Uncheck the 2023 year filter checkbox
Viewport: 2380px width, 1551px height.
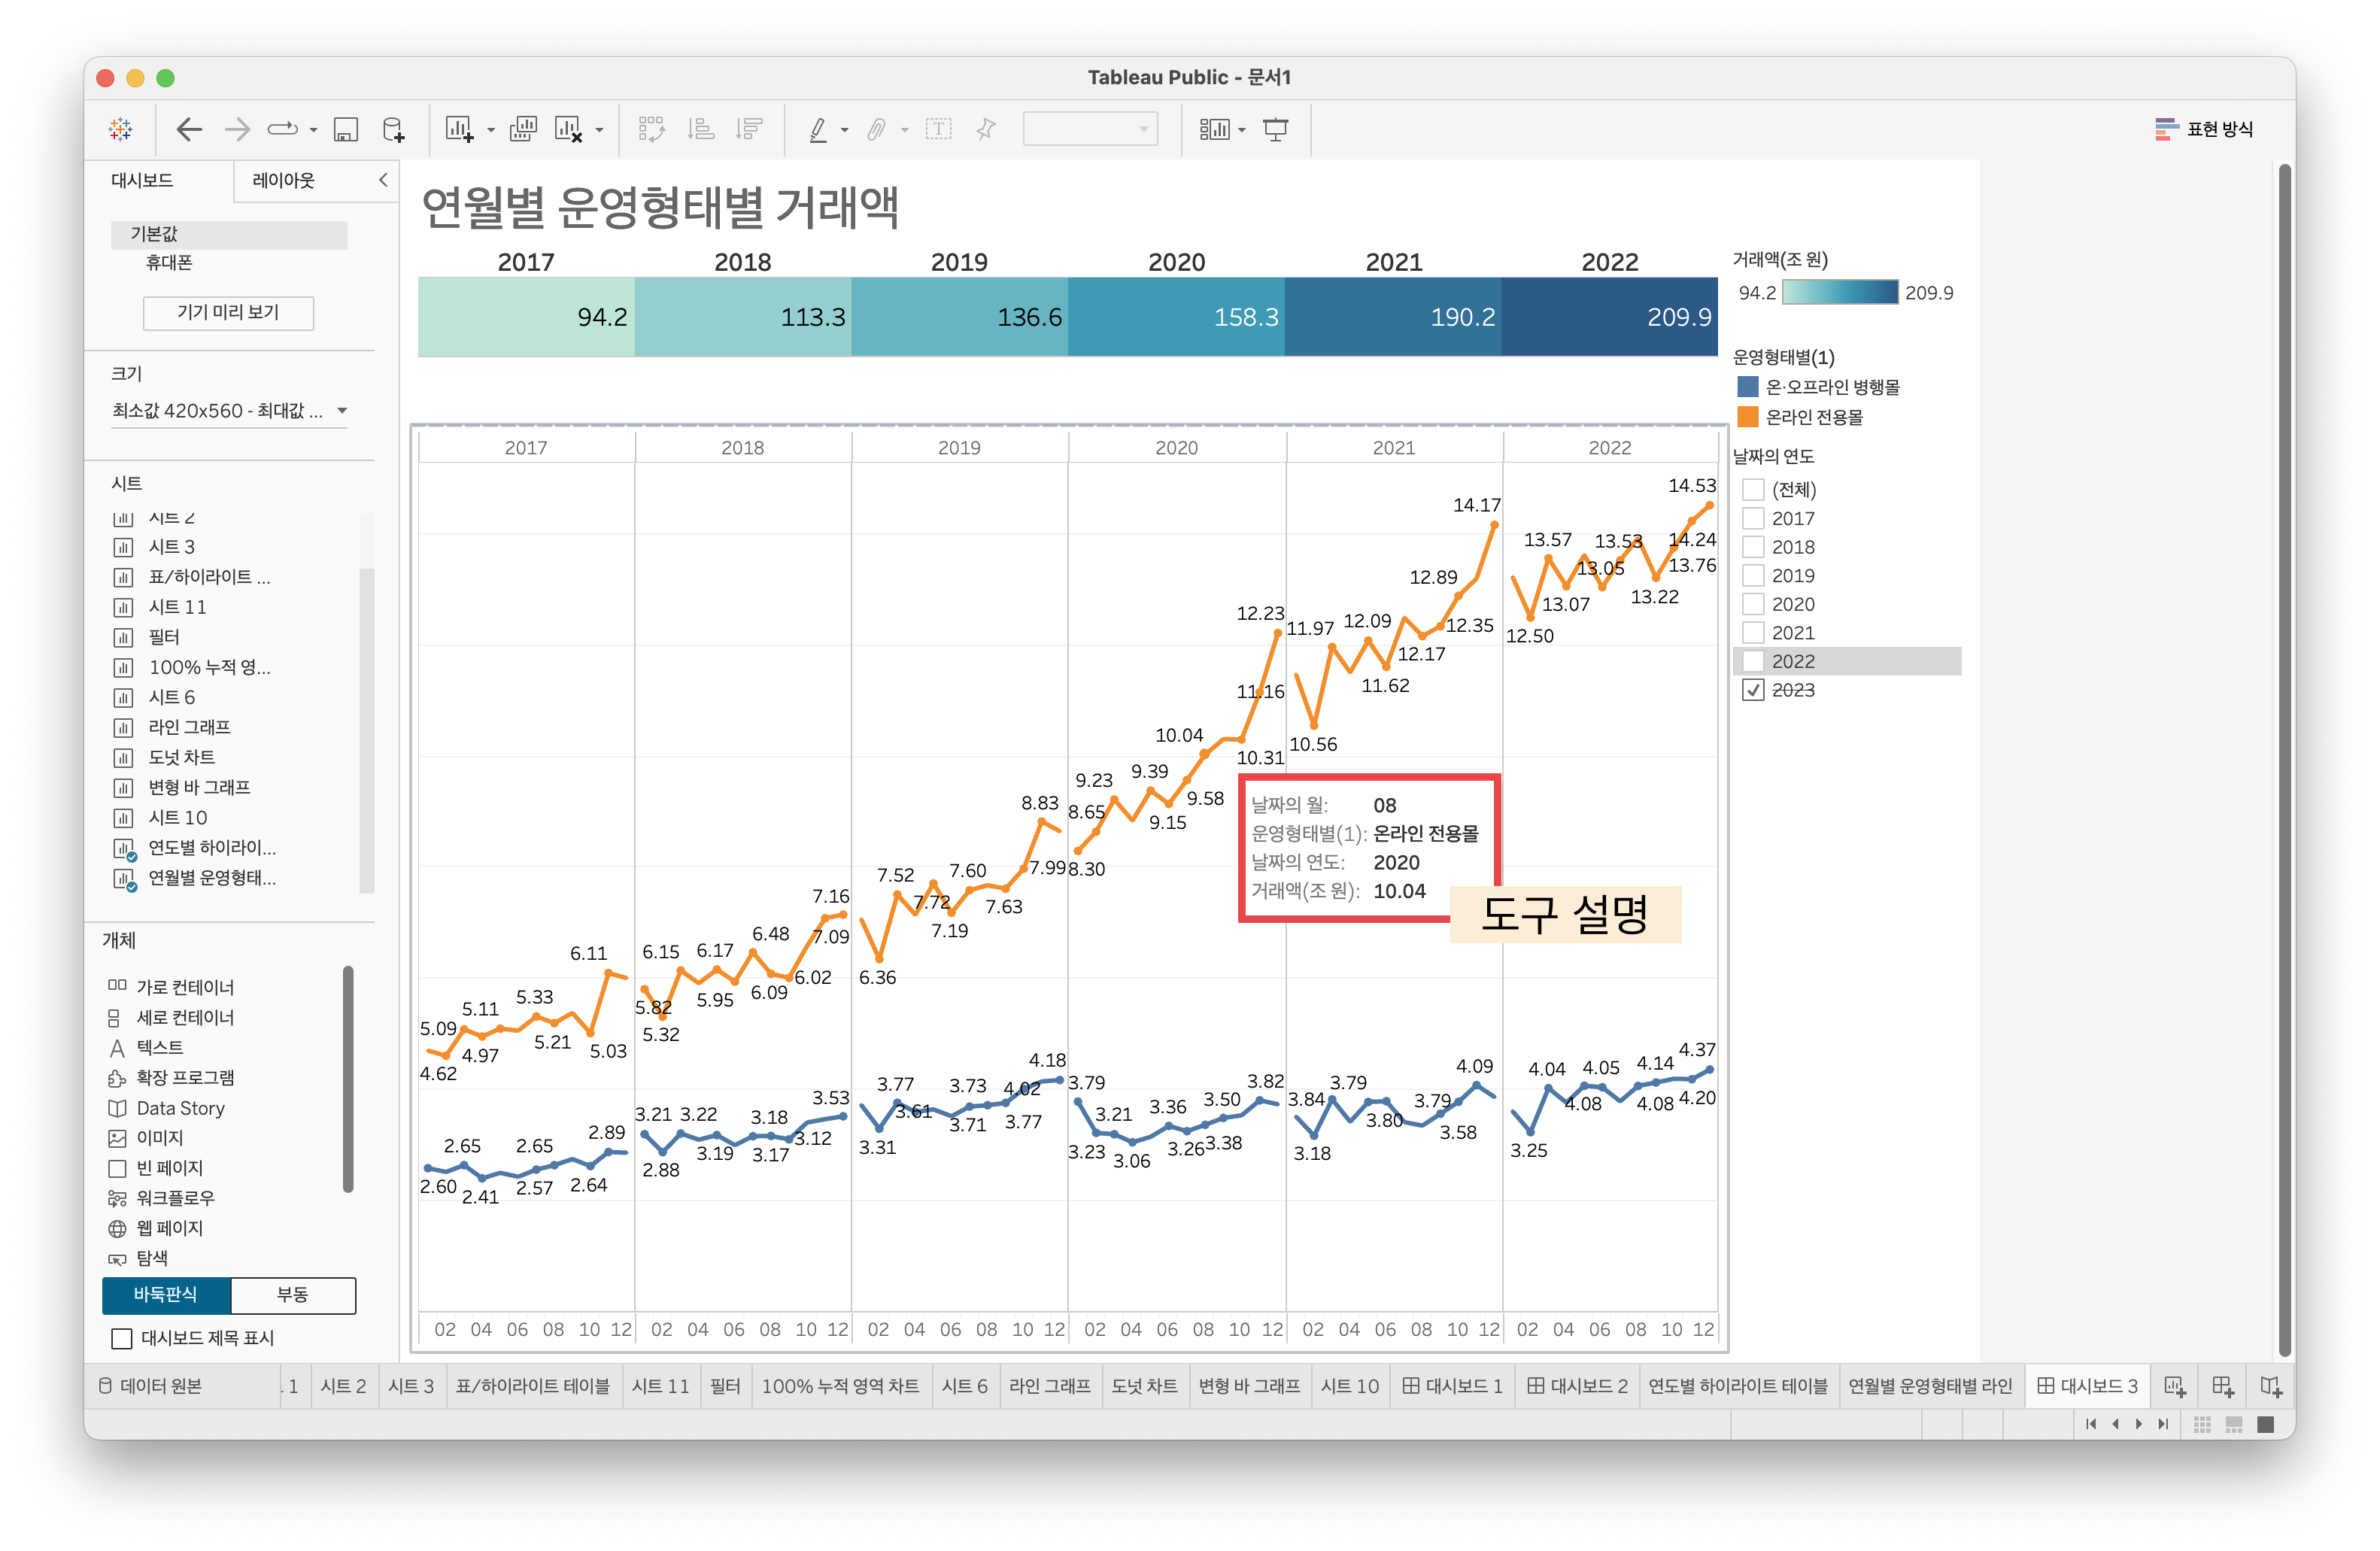tap(1753, 690)
